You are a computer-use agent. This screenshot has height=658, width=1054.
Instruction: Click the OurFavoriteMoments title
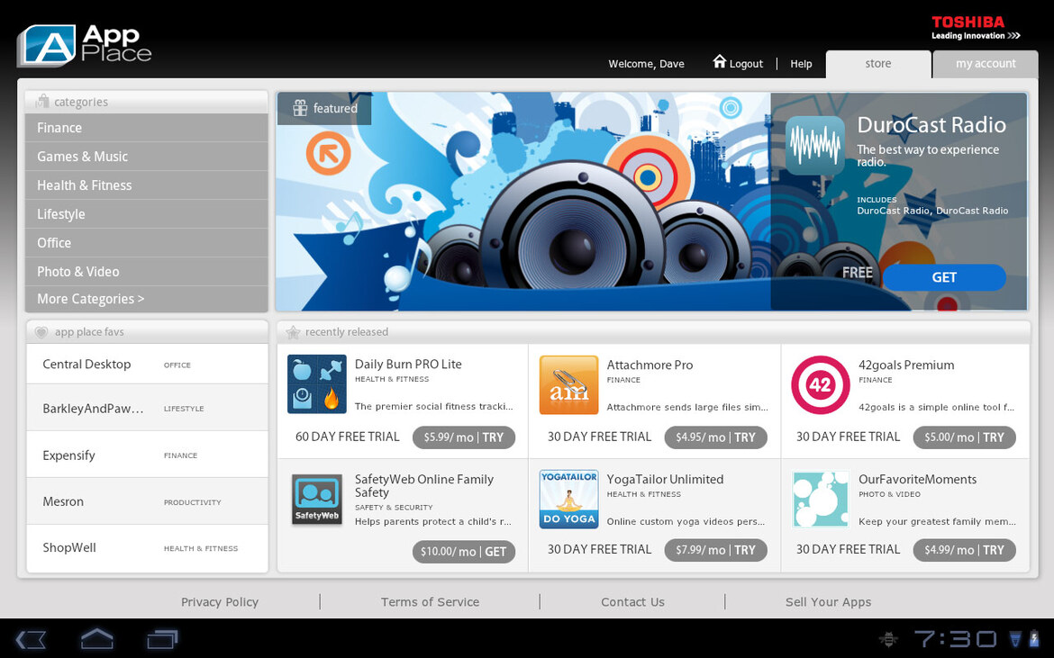[917, 480]
